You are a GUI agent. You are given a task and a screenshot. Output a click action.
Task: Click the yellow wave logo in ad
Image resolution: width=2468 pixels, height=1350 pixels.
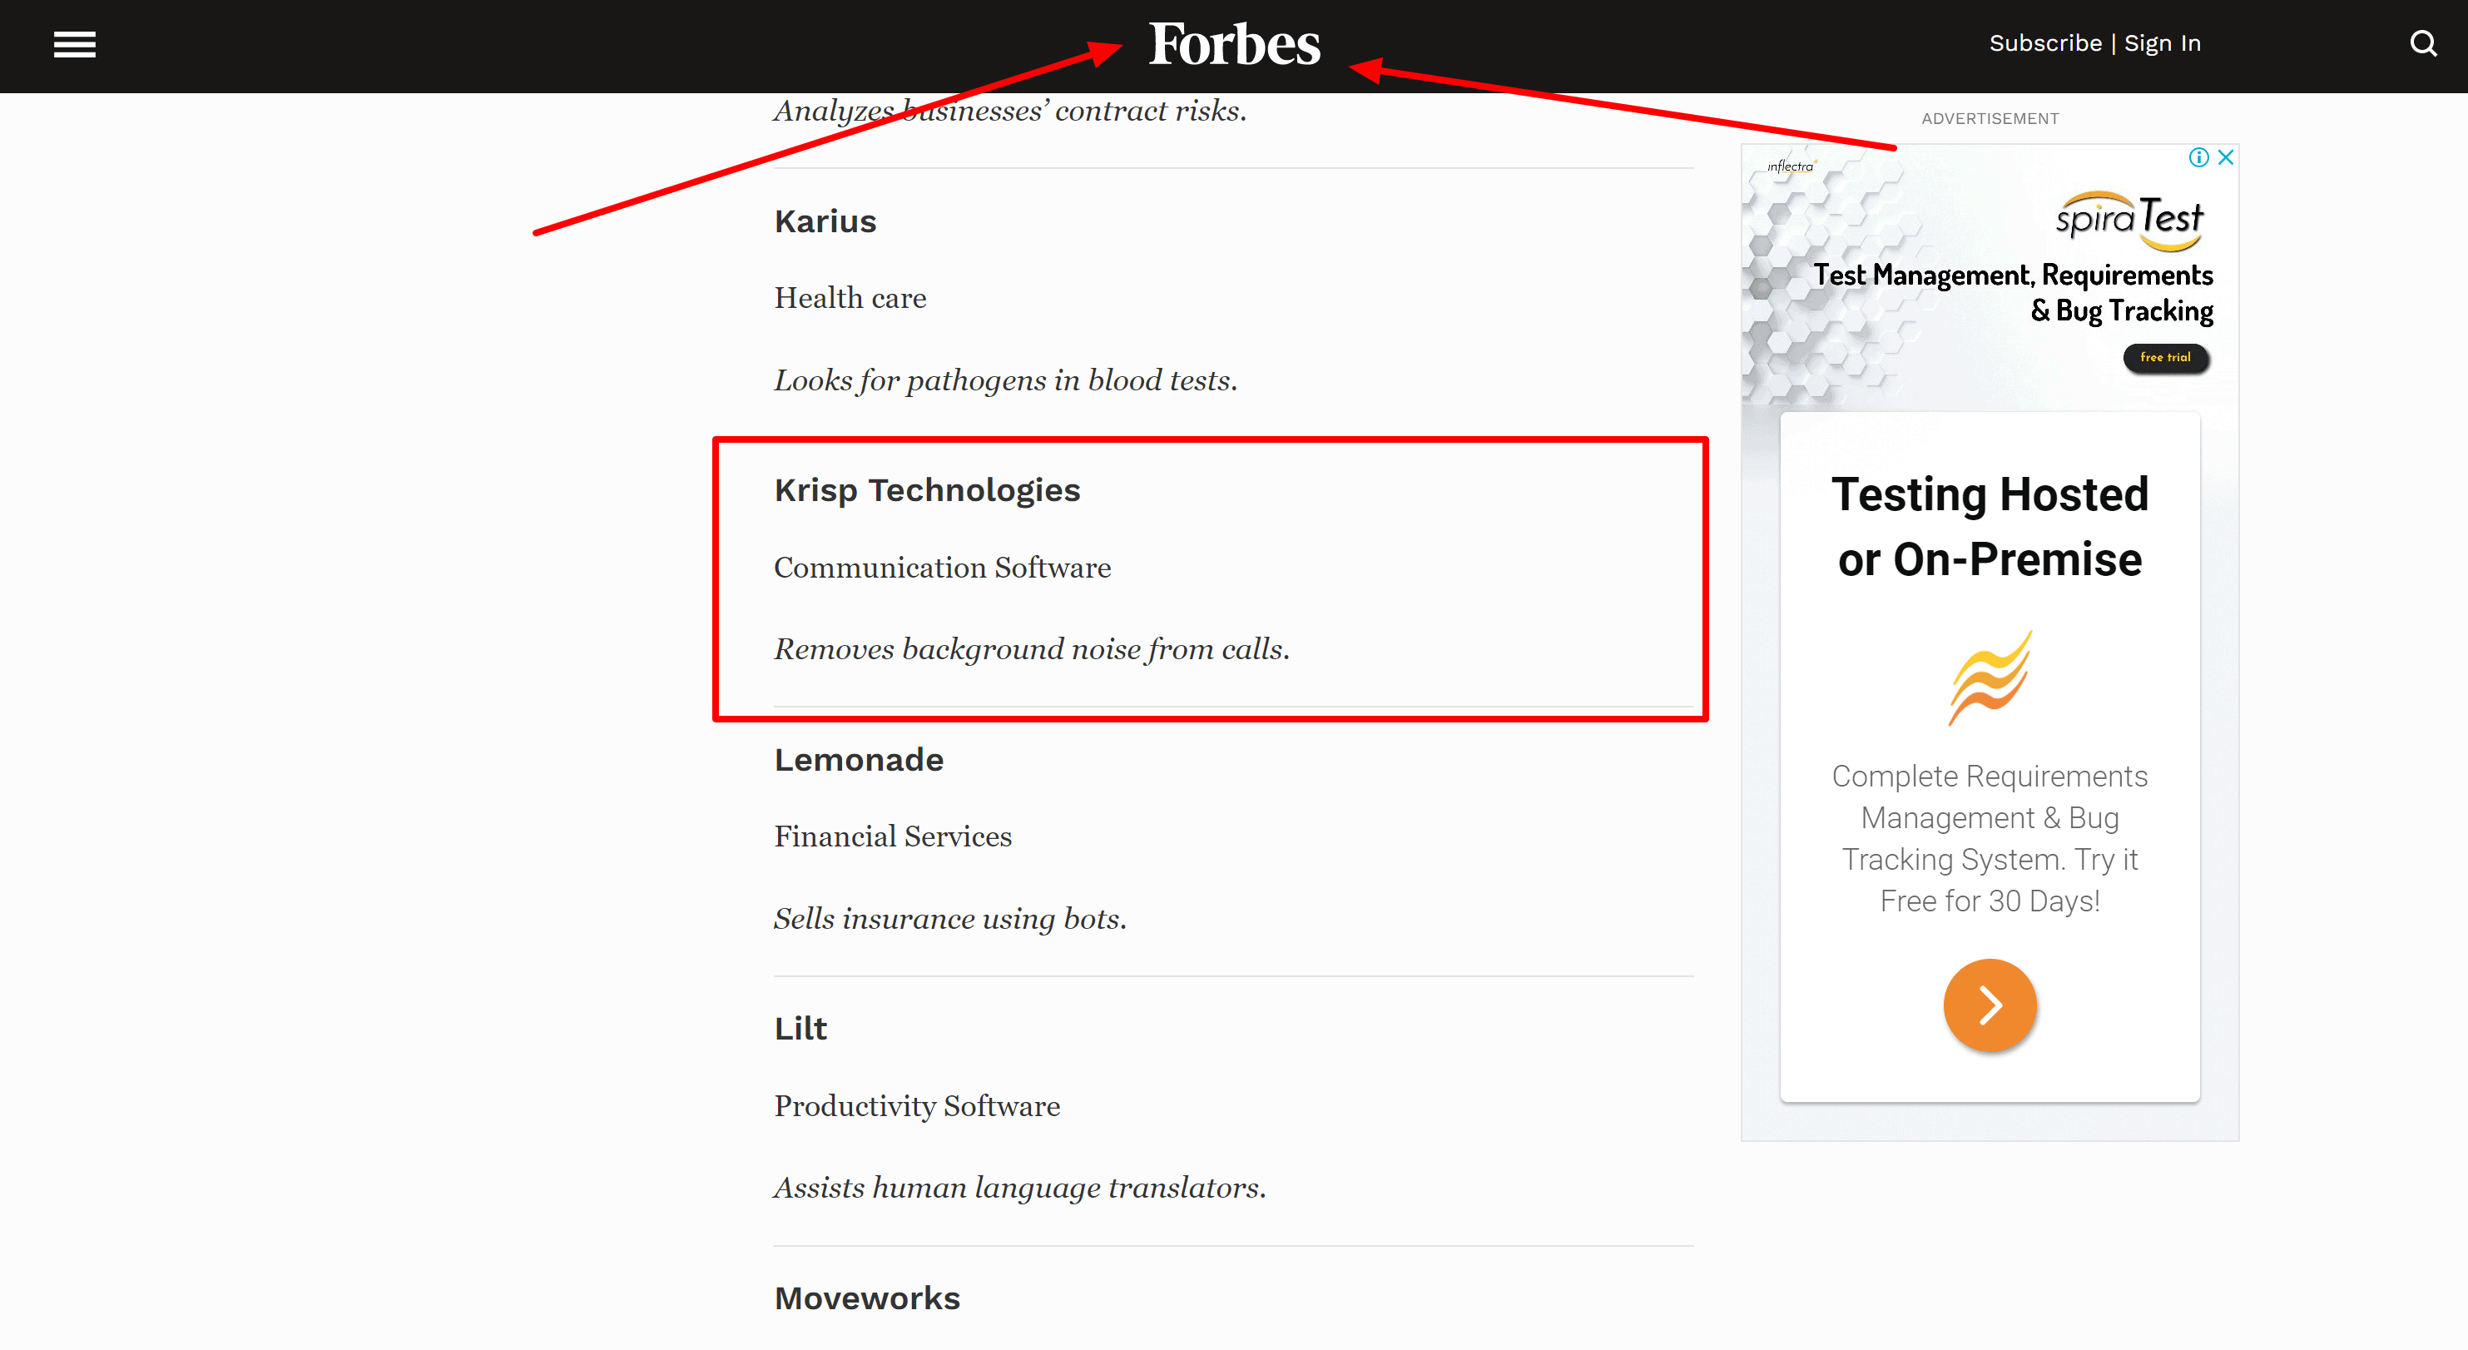1989,677
